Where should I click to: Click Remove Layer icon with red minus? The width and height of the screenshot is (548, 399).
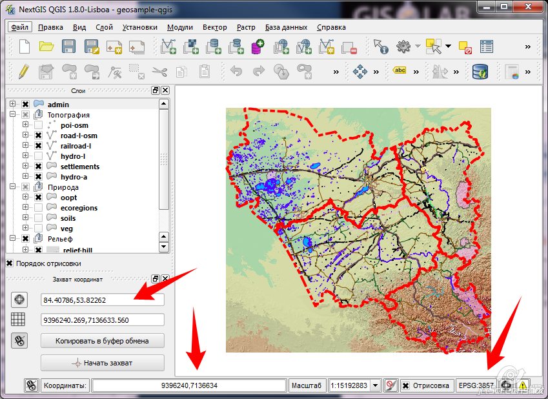coord(349,48)
